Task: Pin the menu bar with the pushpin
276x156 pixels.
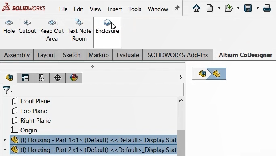Action: point(177,8)
